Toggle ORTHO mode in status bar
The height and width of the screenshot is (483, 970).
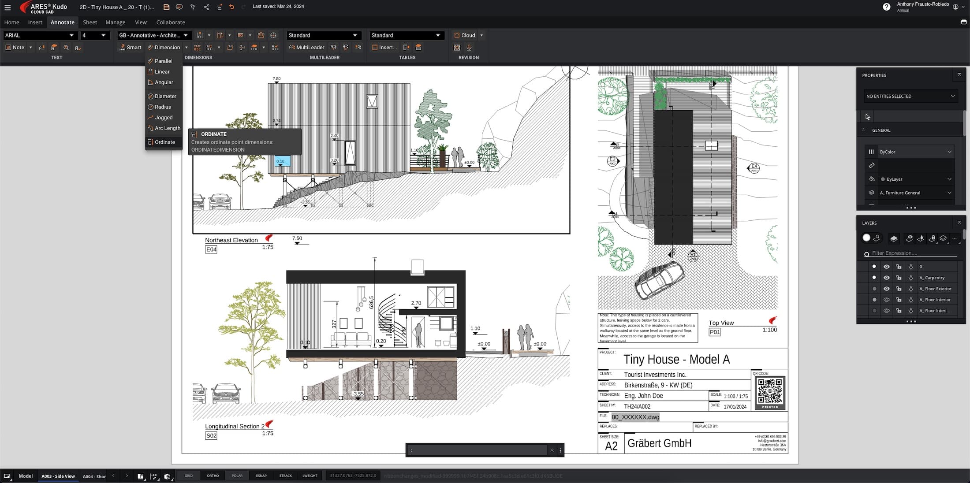(213, 476)
